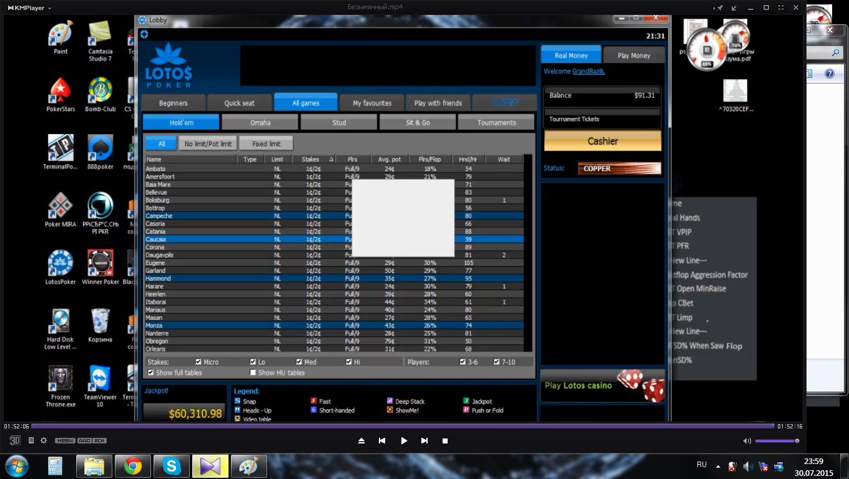Launch the Winner Poker desktop icon
The width and height of the screenshot is (849, 479).
[x=101, y=268]
